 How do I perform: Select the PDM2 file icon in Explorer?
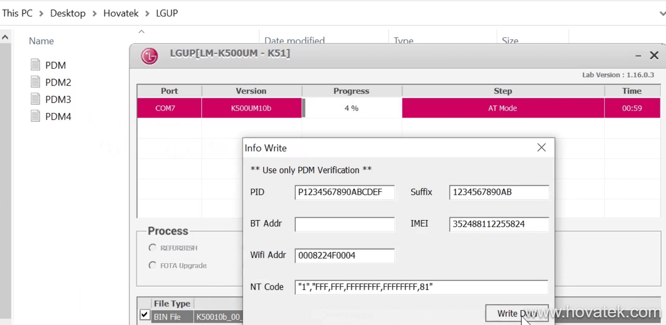[x=36, y=82]
